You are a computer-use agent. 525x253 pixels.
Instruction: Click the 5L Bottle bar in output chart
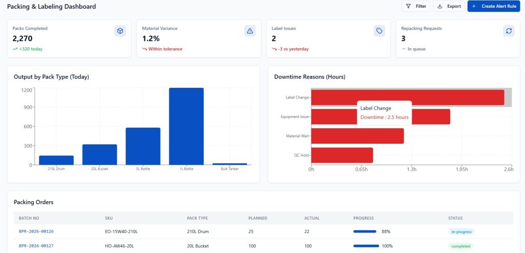[x=143, y=146]
